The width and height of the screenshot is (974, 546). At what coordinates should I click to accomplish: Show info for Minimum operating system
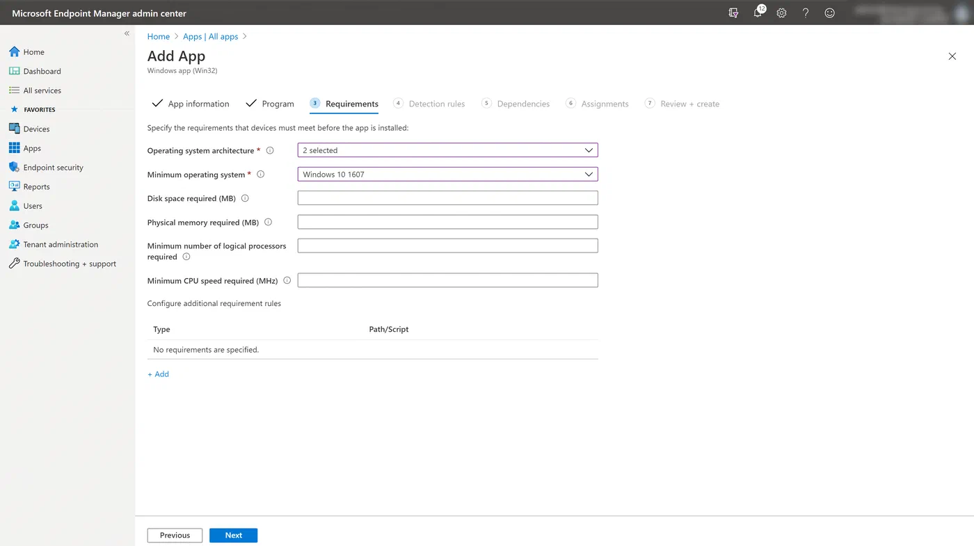(261, 175)
